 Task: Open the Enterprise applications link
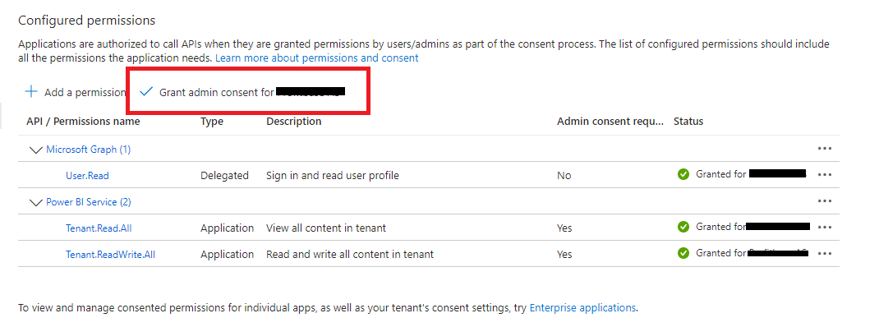582,307
